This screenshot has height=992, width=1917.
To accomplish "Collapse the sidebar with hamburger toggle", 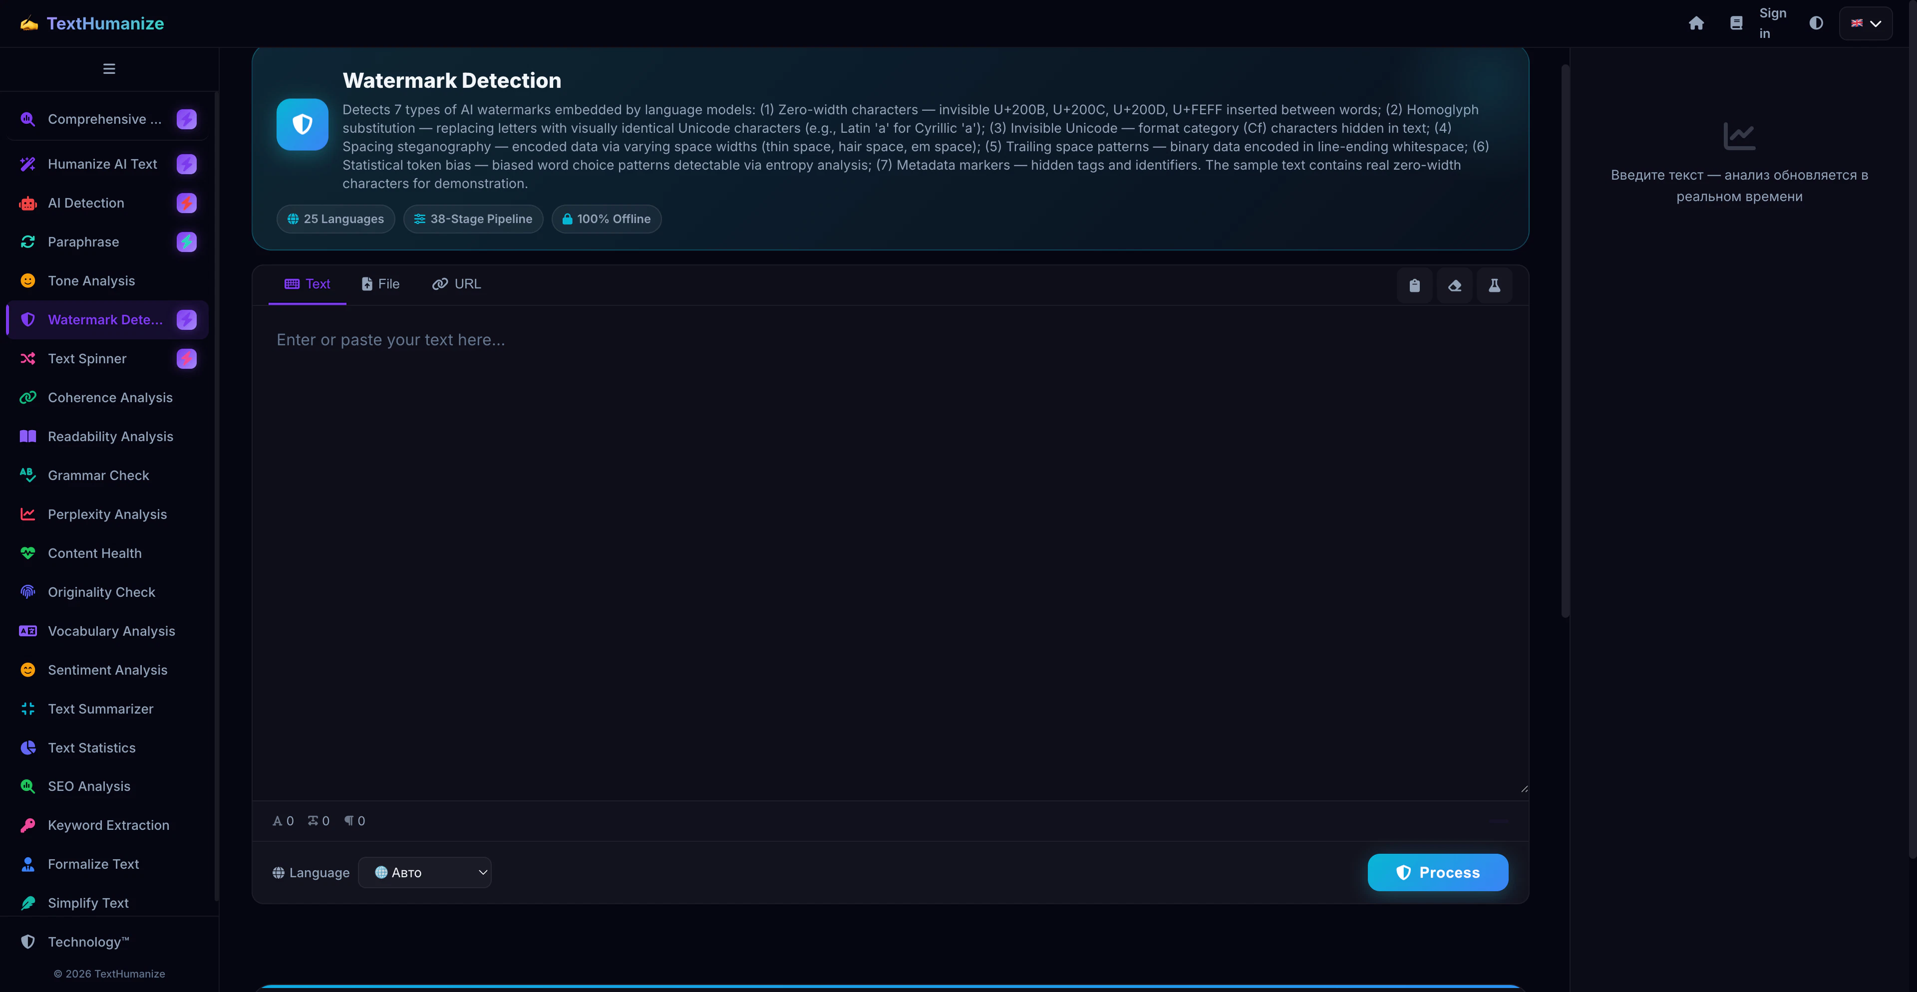I will [109, 69].
